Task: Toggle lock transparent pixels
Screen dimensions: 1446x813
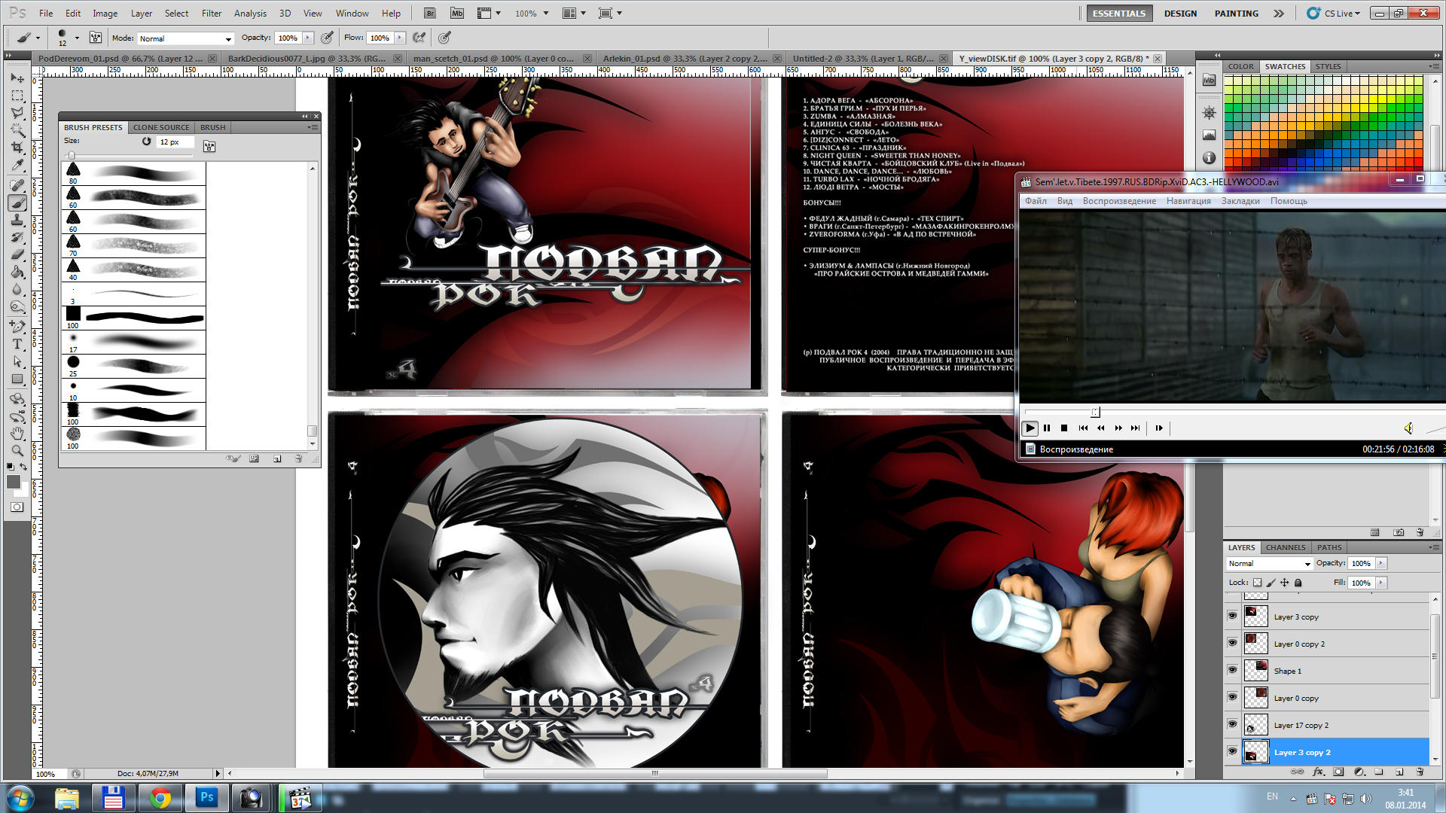Action: pyautogui.click(x=1257, y=583)
